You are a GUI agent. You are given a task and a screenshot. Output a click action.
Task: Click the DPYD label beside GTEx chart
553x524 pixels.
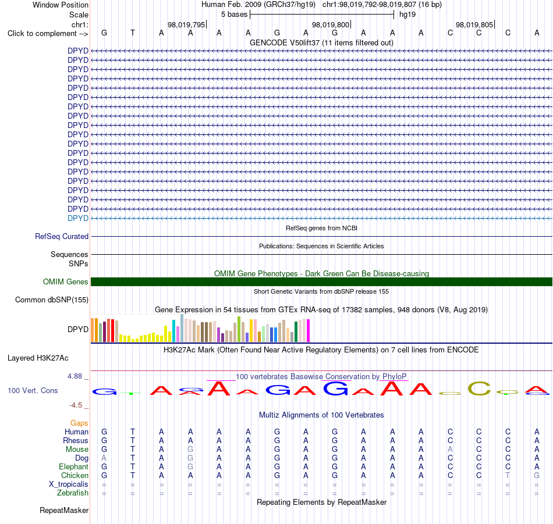tap(77, 330)
